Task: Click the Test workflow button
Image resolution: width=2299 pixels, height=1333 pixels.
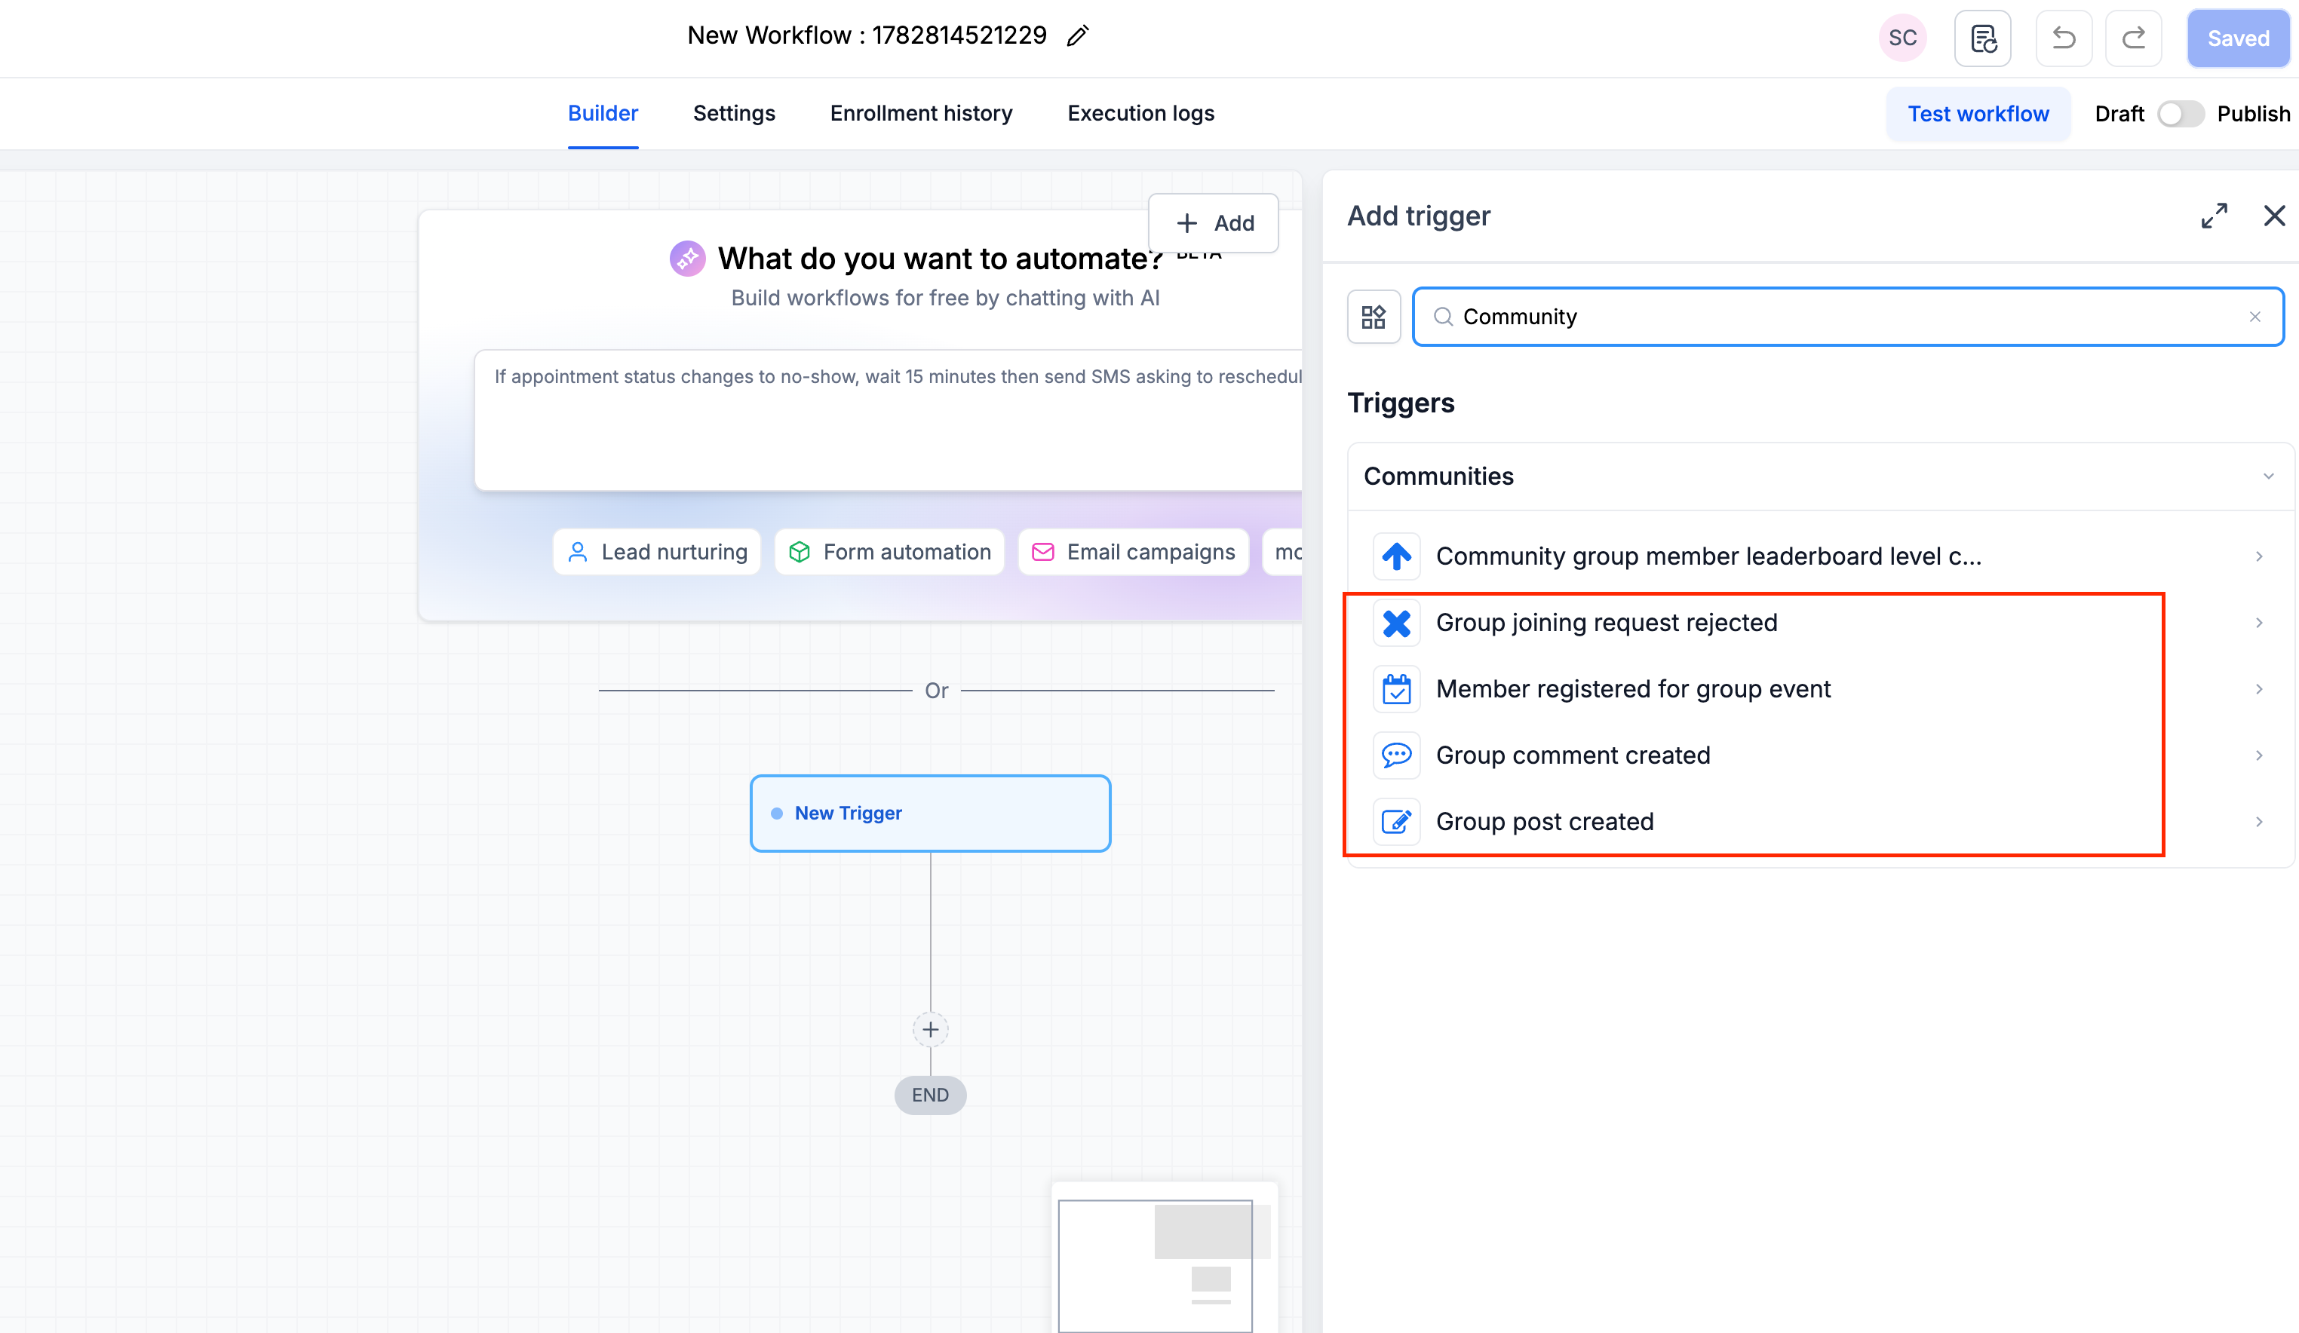Action: click(1978, 114)
